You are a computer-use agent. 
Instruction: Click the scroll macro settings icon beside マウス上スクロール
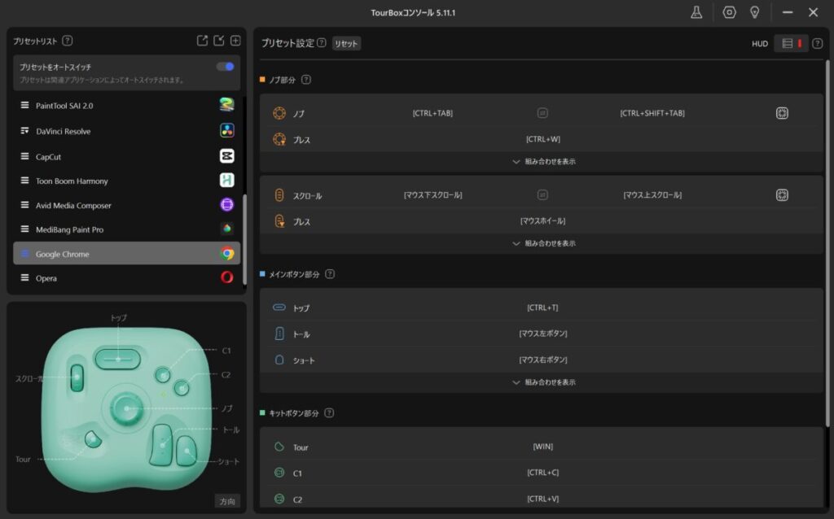[782, 194]
